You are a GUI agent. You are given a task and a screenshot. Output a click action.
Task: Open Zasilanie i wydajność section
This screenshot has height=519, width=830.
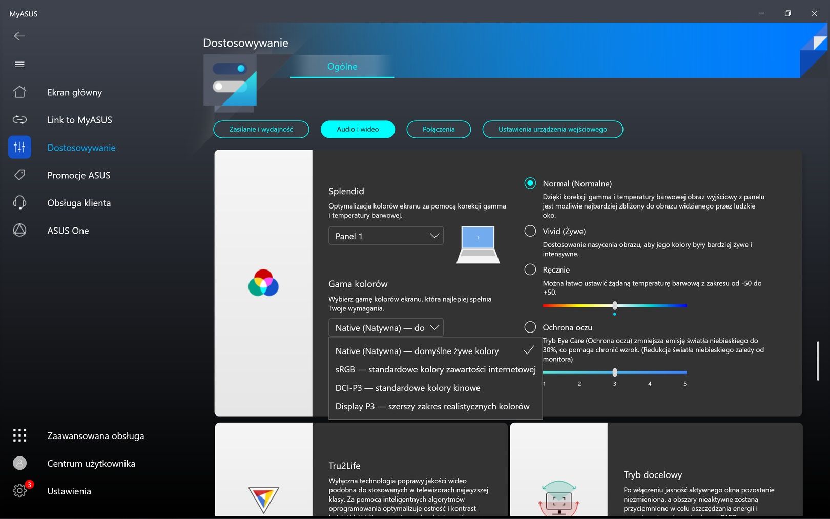click(x=261, y=129)
